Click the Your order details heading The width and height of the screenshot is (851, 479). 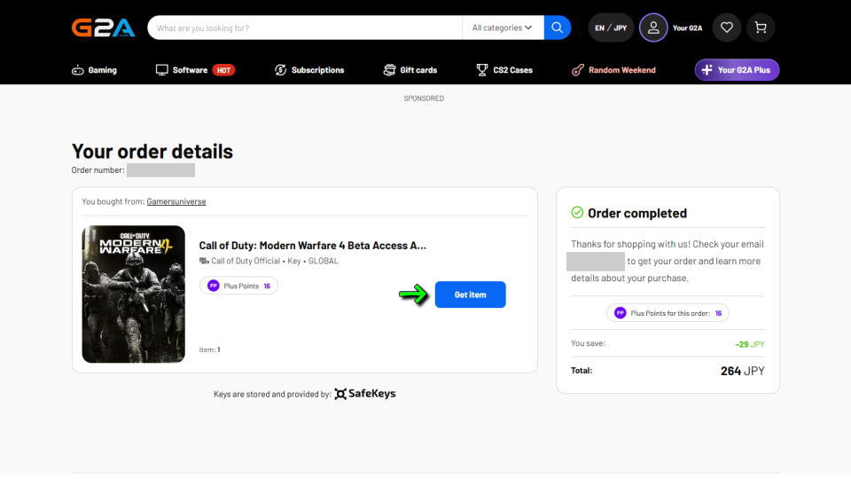[152, 152]
